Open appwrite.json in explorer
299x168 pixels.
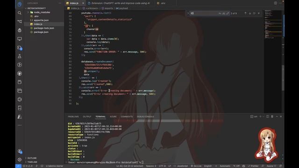(44, 20)
